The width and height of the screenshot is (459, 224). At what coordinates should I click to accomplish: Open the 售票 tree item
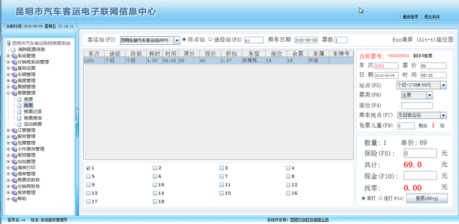tap(28, 106)
